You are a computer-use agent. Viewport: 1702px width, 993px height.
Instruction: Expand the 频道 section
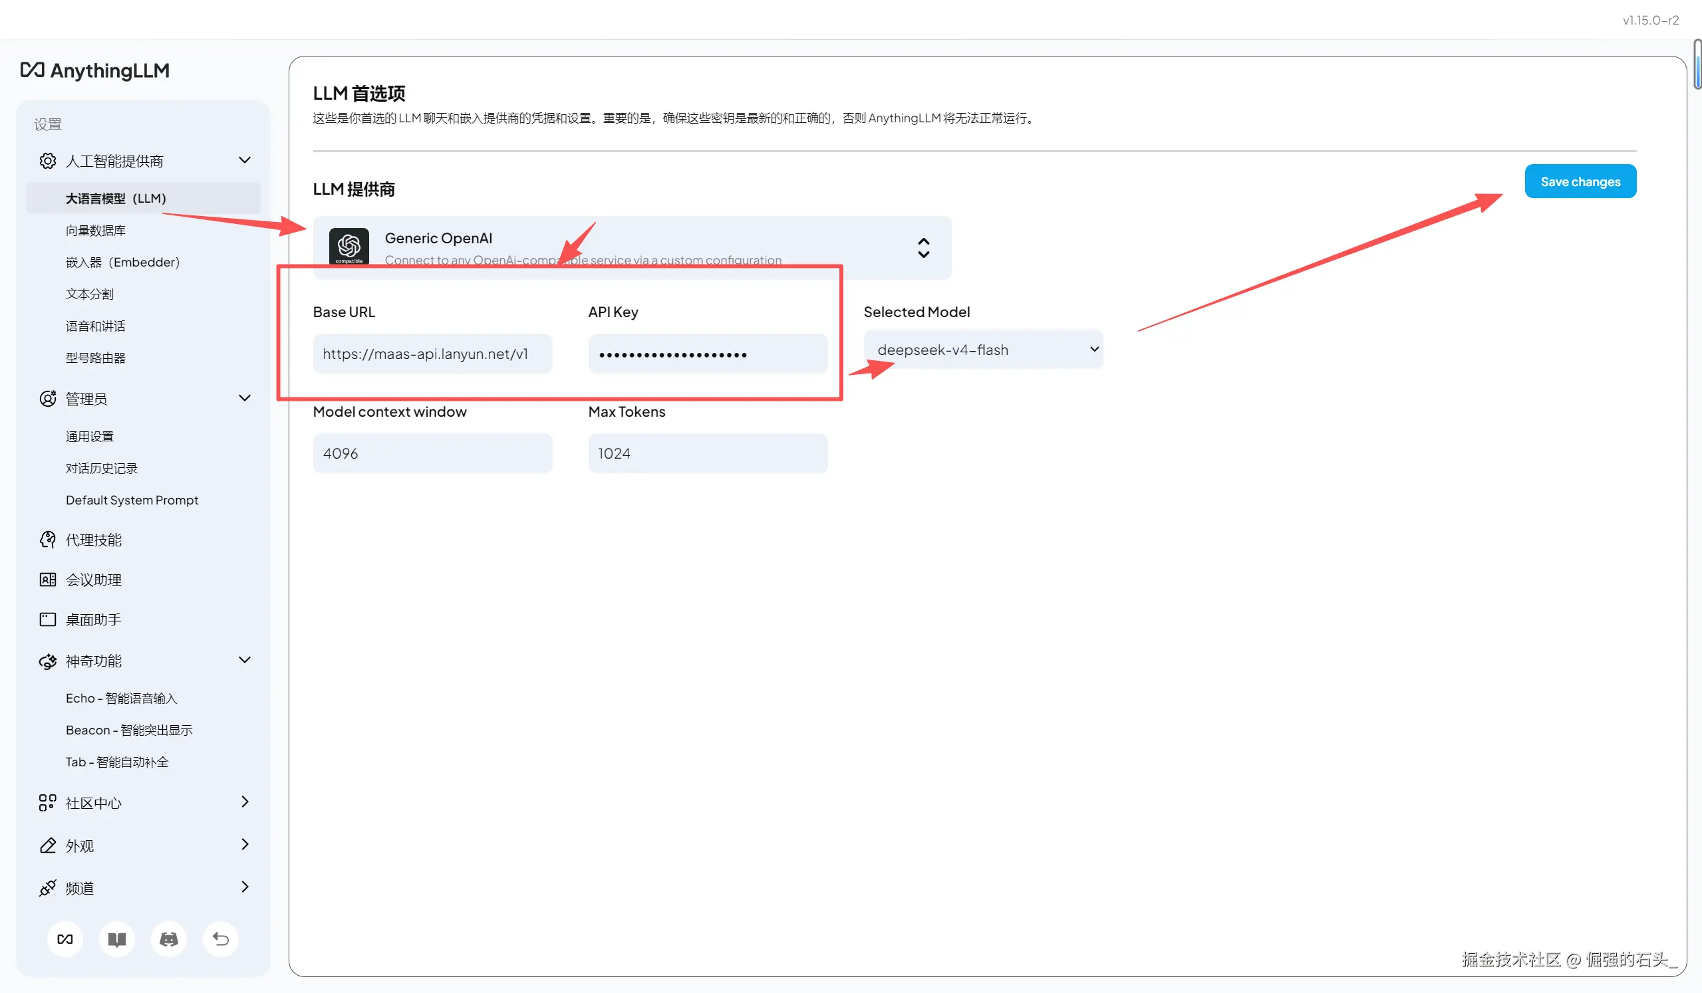click(245, 887)
